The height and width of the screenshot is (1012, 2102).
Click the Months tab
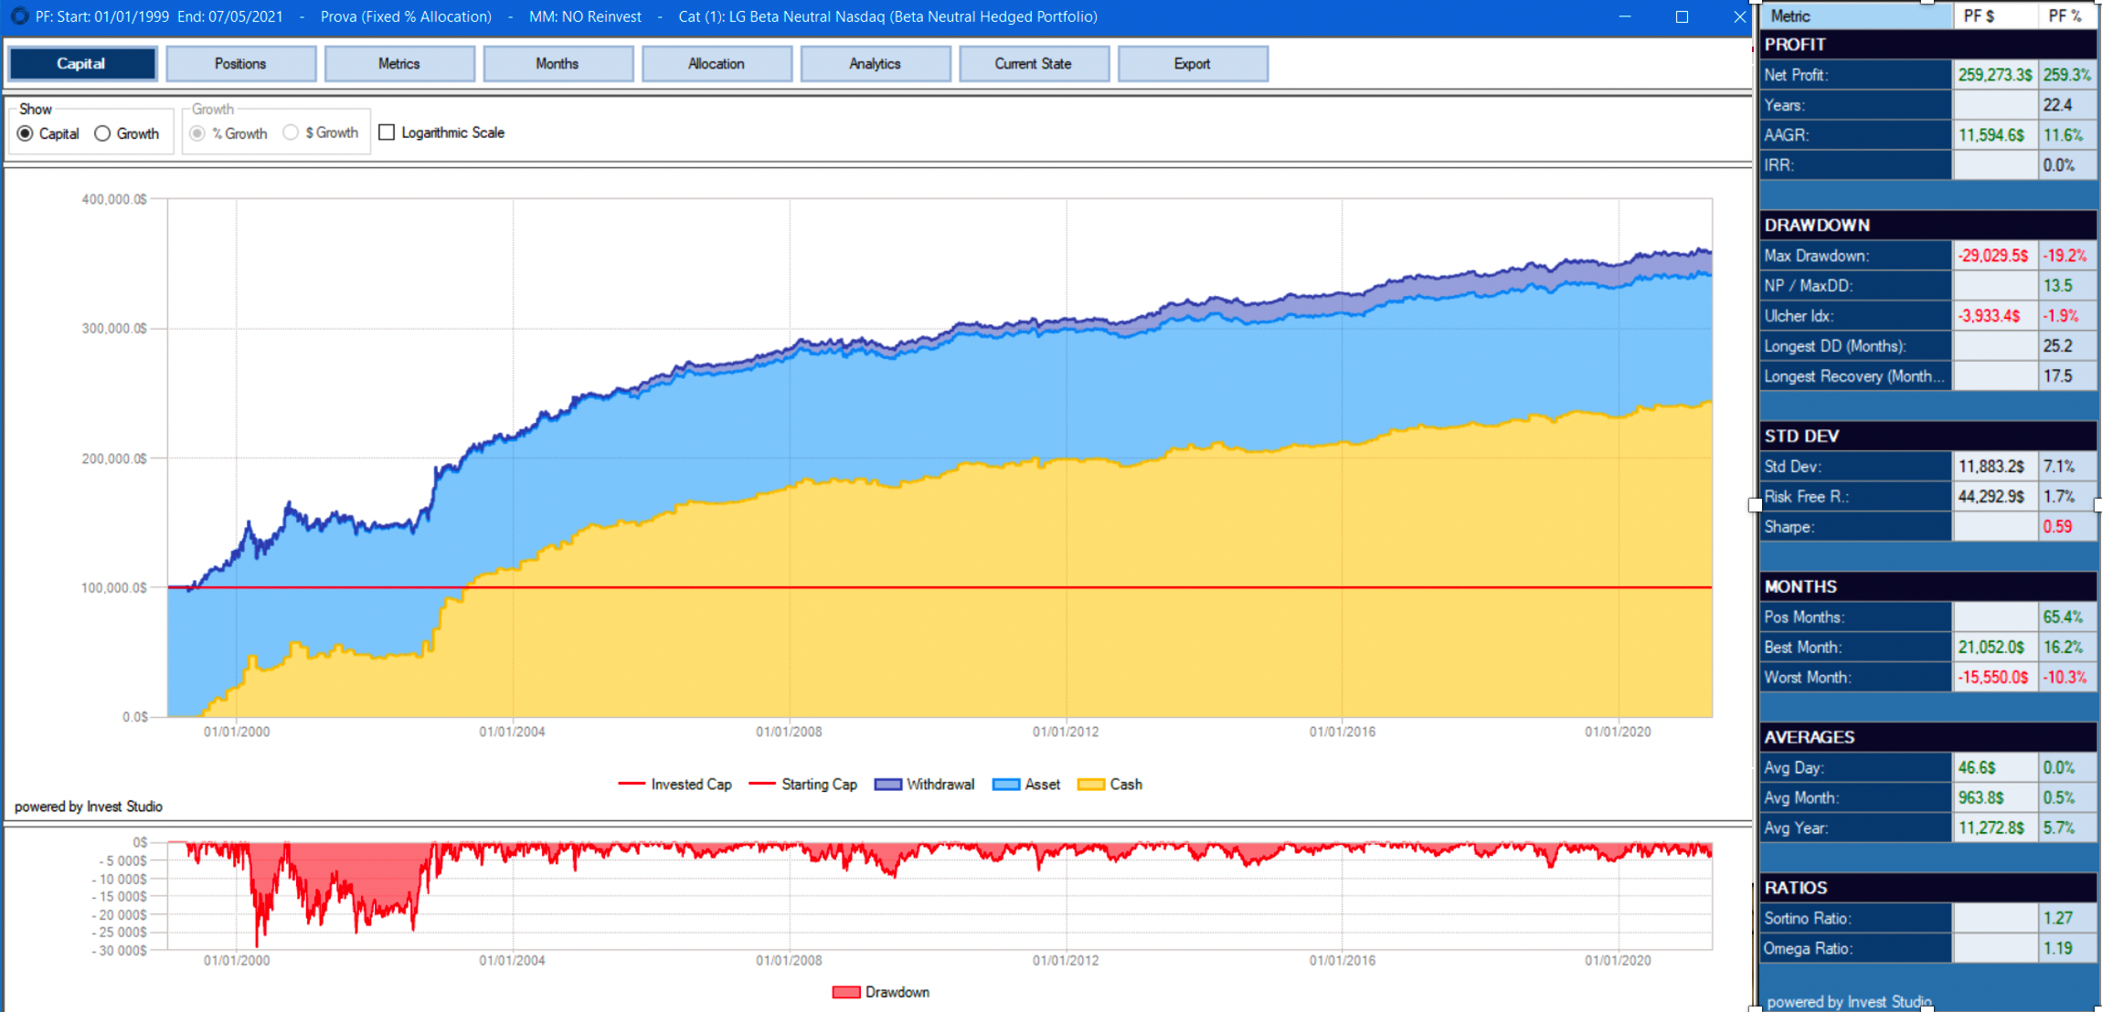click(x=557, y=62)
